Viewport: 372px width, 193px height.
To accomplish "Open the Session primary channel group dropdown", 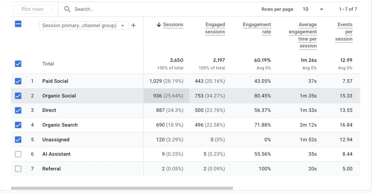I will tap(84, 26).
